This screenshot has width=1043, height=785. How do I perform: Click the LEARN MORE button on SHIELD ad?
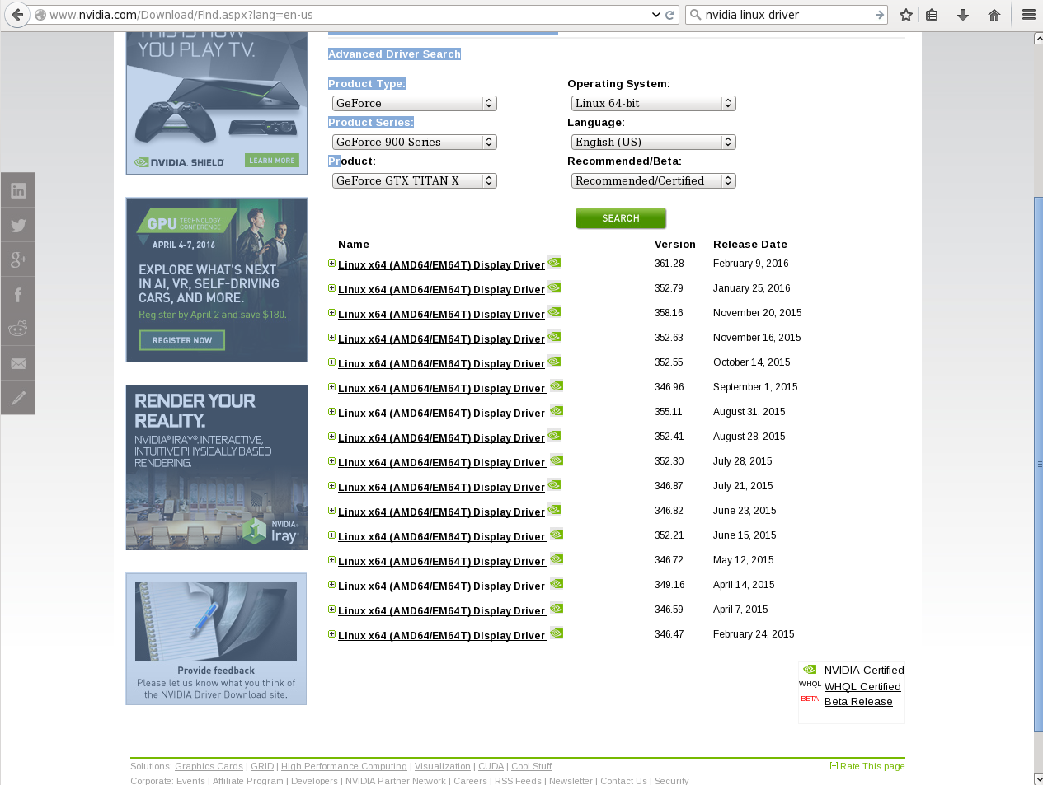tap(272, 161)
